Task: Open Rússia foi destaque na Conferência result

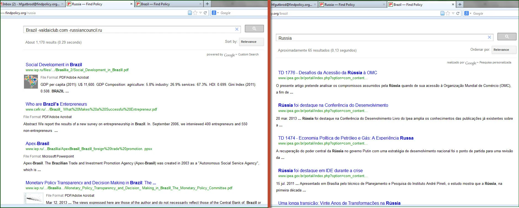Action: (x=333, y=105)
